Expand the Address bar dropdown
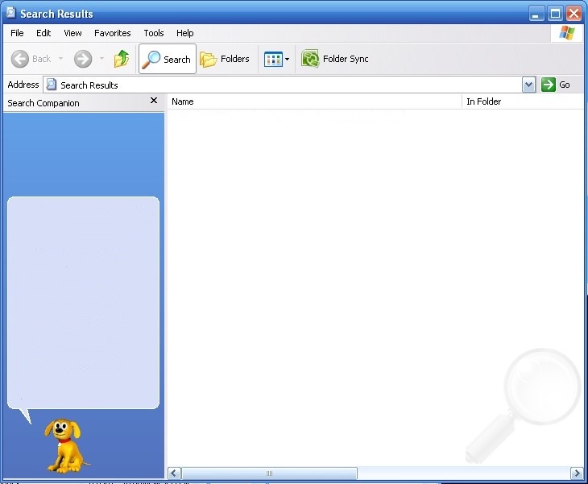588x484 pixels. 528,85
